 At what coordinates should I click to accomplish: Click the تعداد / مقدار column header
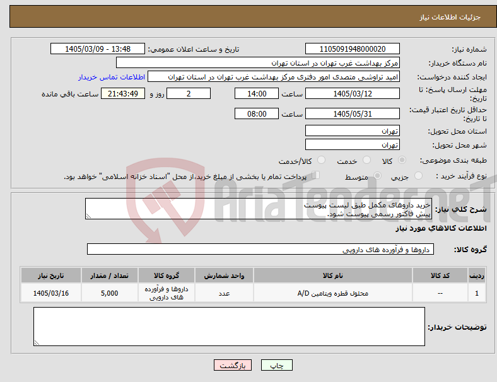coord(109,275)
